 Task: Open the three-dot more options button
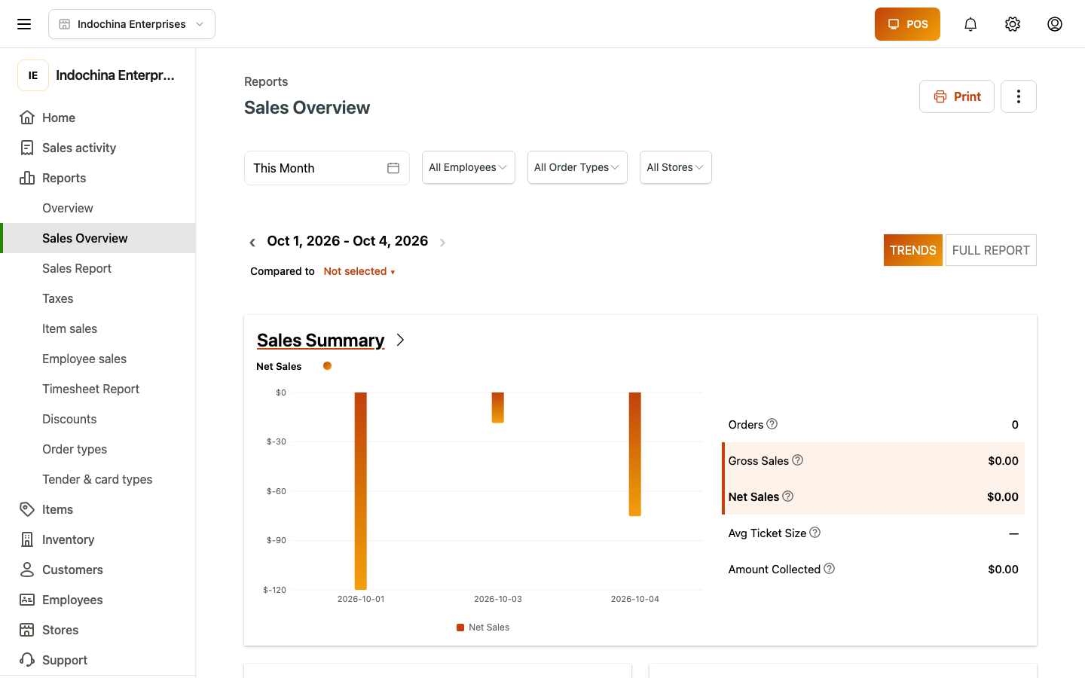pyautogui.click(x=1019, y=96)
